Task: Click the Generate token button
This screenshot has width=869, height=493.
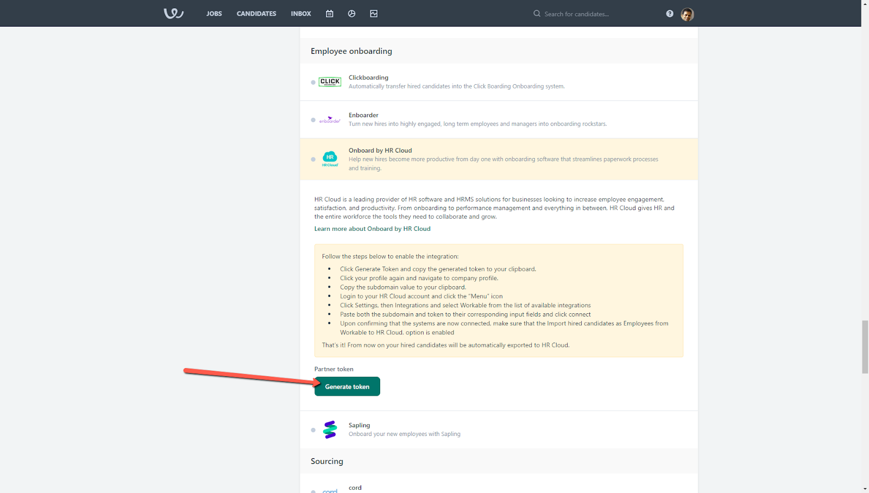Action: 347,387
